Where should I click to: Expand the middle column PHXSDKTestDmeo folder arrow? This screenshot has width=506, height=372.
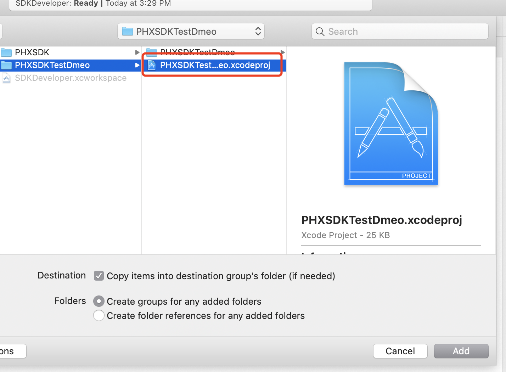coord(283,52)
